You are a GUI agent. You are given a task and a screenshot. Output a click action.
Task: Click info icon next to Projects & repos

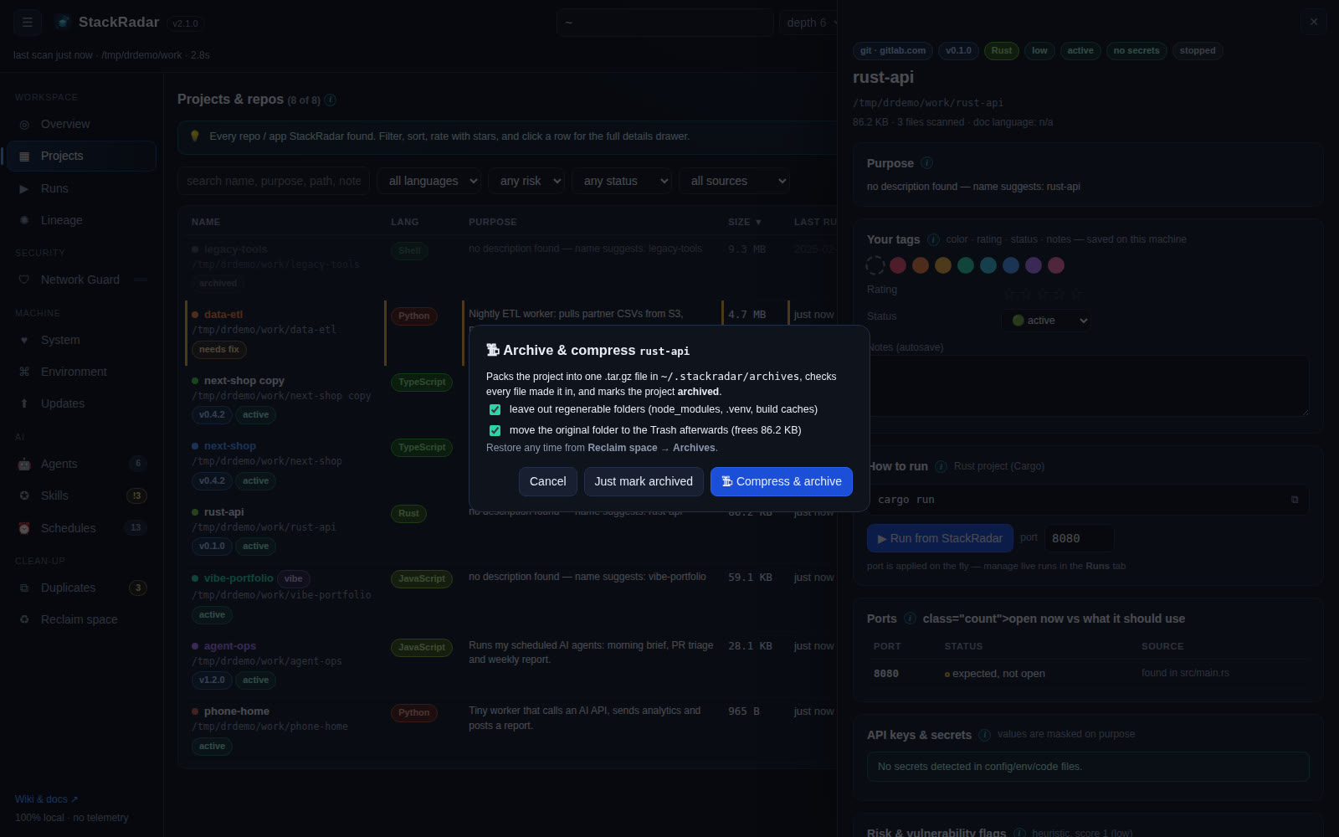(331, 100)
